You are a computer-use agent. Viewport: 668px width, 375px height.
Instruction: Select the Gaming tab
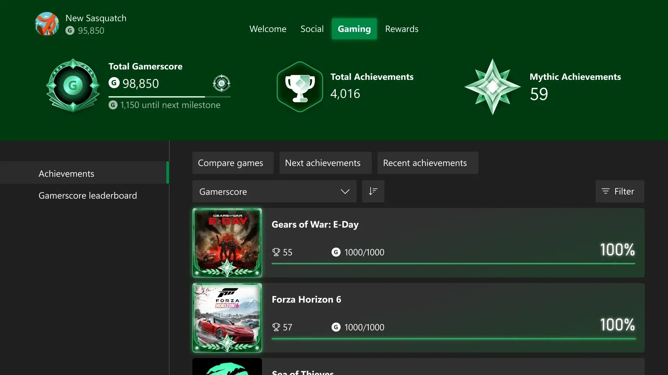[x=354, y=29]
